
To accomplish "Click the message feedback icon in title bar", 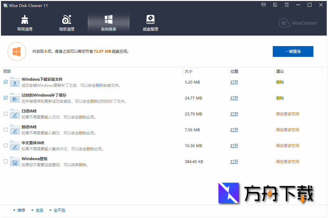I will tap(264, 5).
